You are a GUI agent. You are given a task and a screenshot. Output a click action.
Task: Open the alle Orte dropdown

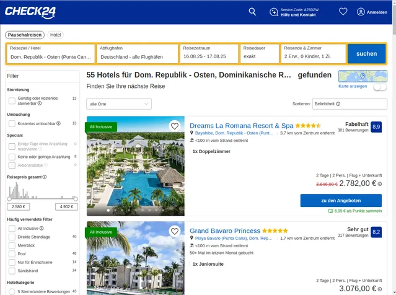119,103
